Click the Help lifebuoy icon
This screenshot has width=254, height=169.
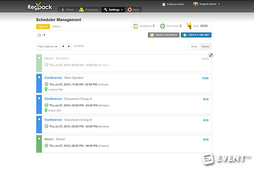click(130, 10)
